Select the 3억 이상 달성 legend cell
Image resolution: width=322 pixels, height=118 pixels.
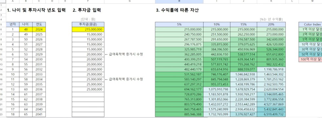point(310,34)
